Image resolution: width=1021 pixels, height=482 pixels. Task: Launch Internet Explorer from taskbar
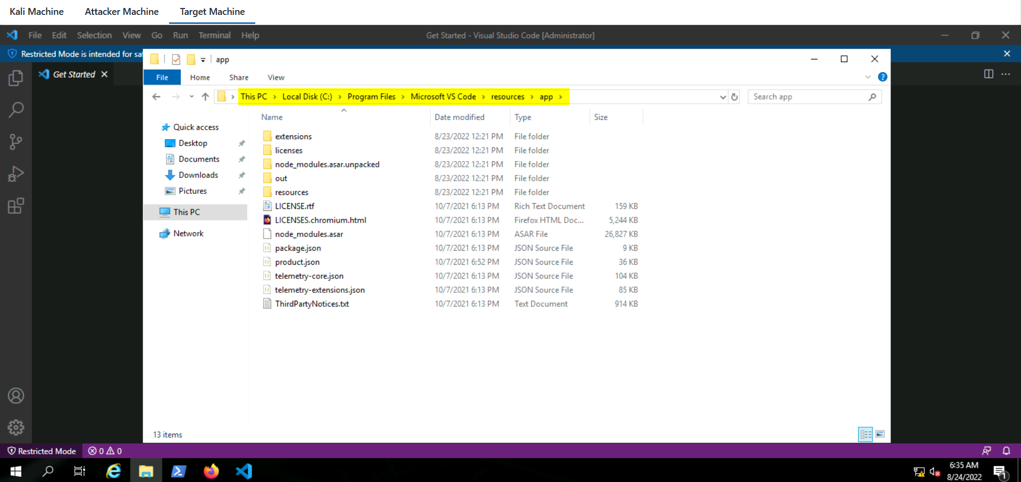tap(113, 471)
